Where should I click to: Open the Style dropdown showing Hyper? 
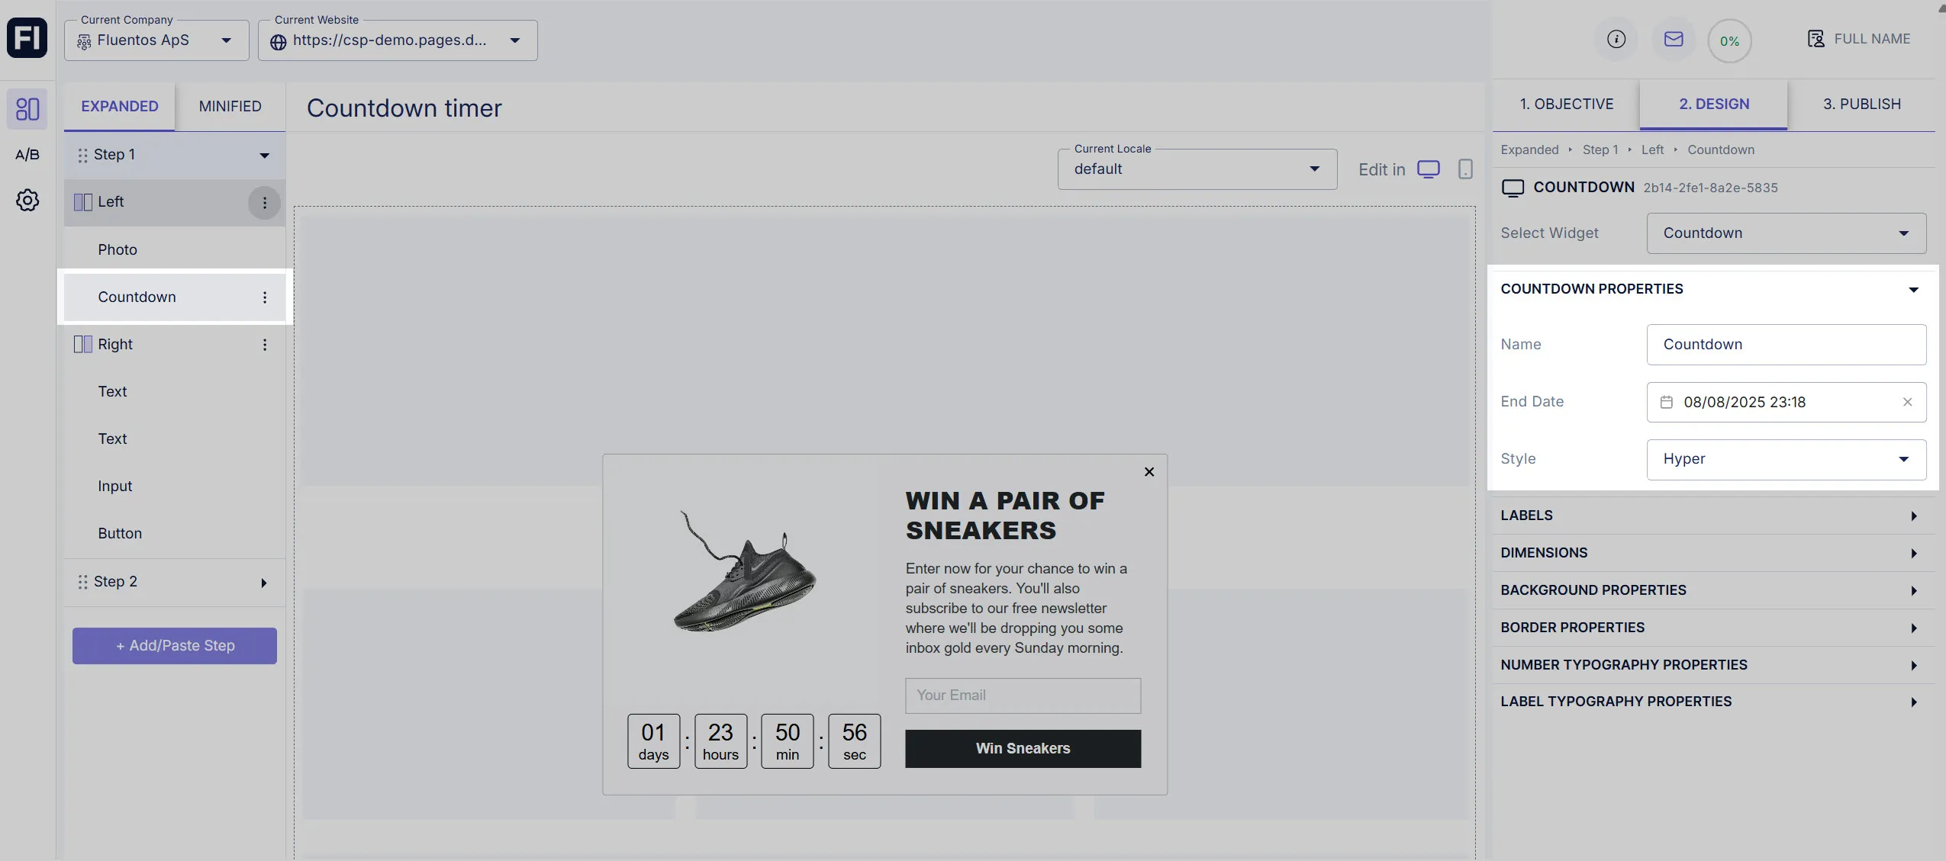pyautogui.click(x=1786, y=459)
